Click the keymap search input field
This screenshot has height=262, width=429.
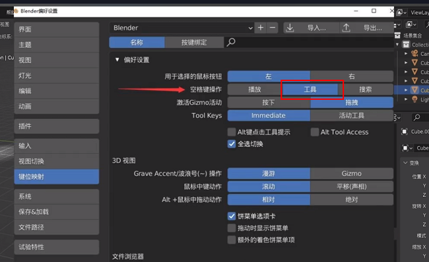point(309,43)
